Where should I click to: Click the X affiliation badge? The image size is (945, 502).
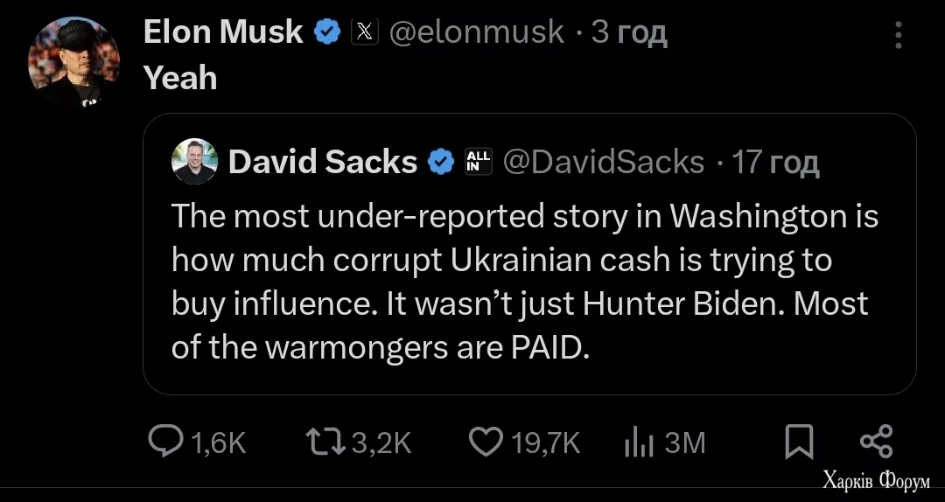[x=363, y=32]
